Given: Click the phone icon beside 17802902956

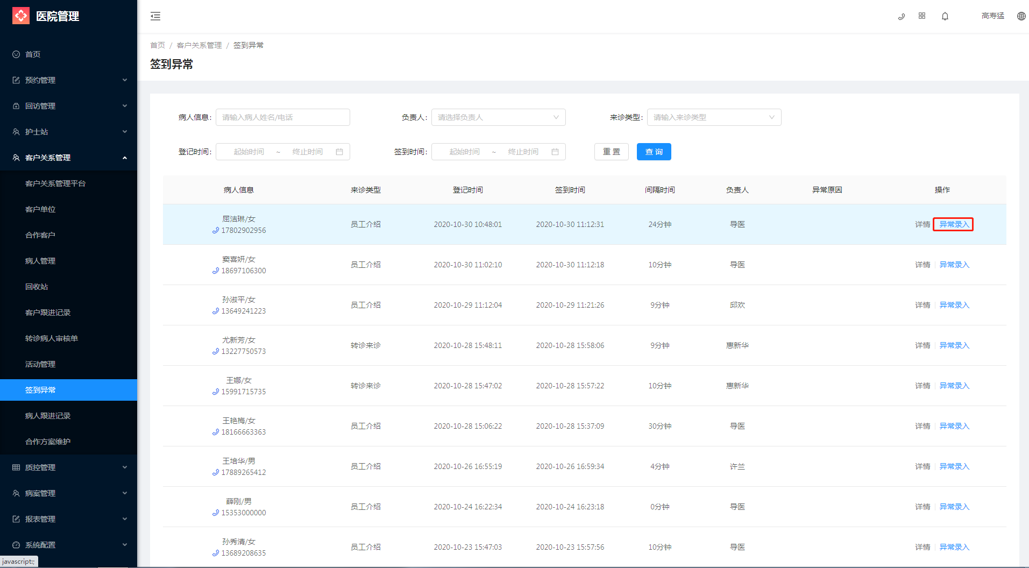Looking at the screenshot, I should point(216,230).
